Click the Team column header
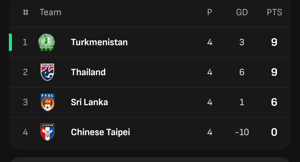 (50, 12)
